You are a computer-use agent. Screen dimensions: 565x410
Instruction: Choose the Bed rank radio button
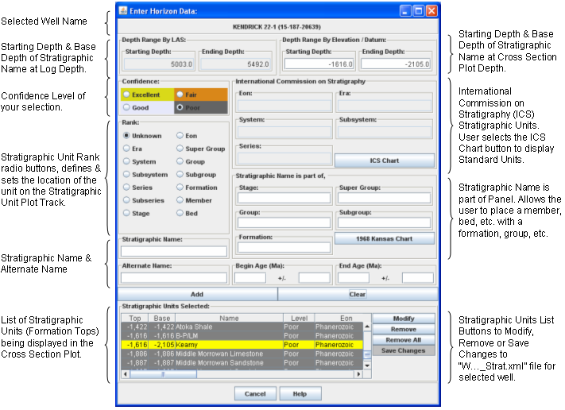click(x=180, y=213)
